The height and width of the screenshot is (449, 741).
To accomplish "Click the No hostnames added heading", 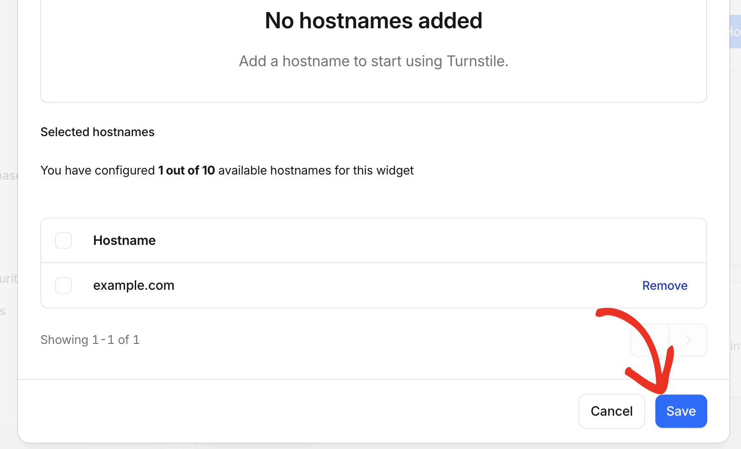I will point(374,21).
